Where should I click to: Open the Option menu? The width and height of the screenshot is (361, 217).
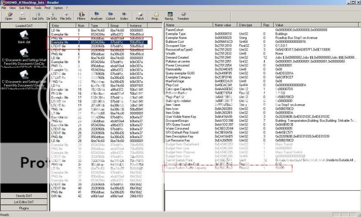pos(58,8)
